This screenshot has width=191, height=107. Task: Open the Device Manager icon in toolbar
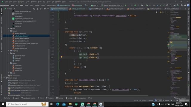(178, 5)
